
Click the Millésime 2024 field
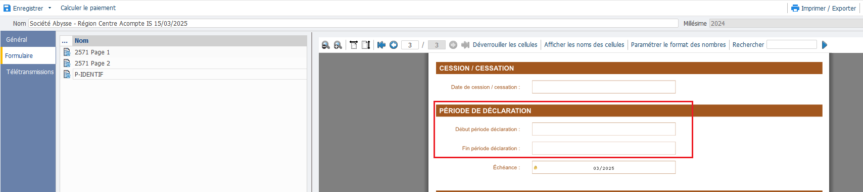(x=786, y=23)
